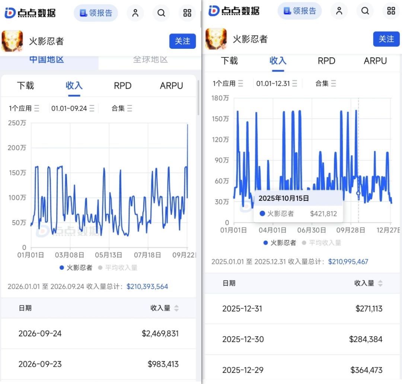Expand 合集 dropdown in left panel
402x384 pixels.
tap(122, 108)
